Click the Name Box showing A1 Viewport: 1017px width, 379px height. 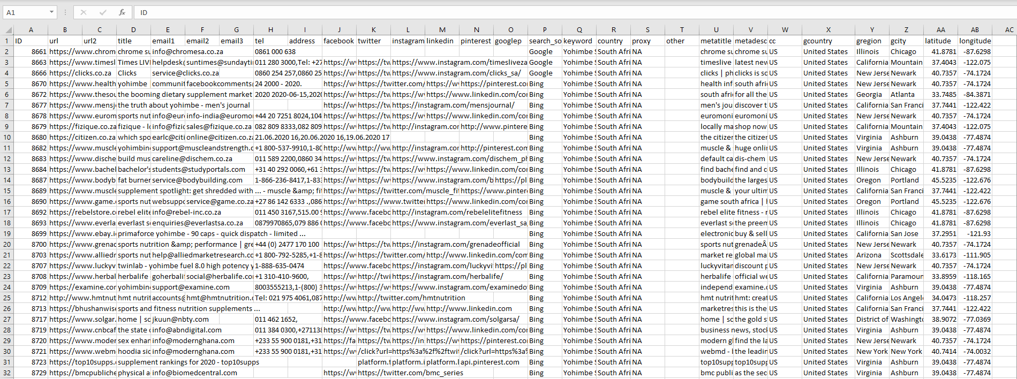(x=26, y=12)
